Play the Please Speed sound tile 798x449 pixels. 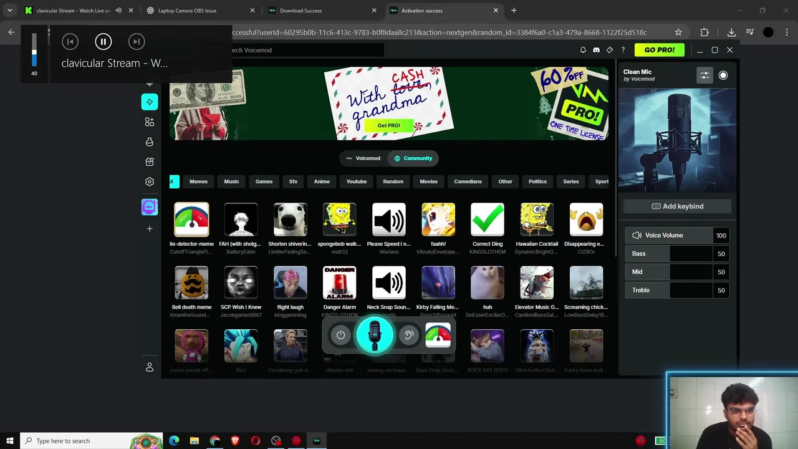pyautogui.click(x=389, y=220)
